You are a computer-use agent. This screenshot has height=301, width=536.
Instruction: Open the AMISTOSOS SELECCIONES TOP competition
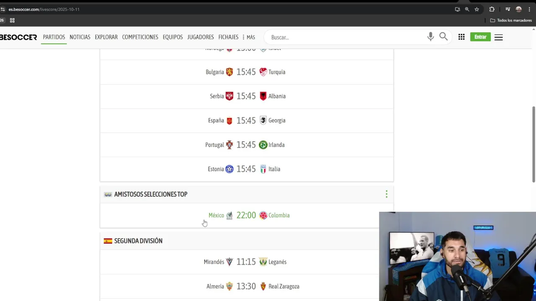[x=151, y=194]
